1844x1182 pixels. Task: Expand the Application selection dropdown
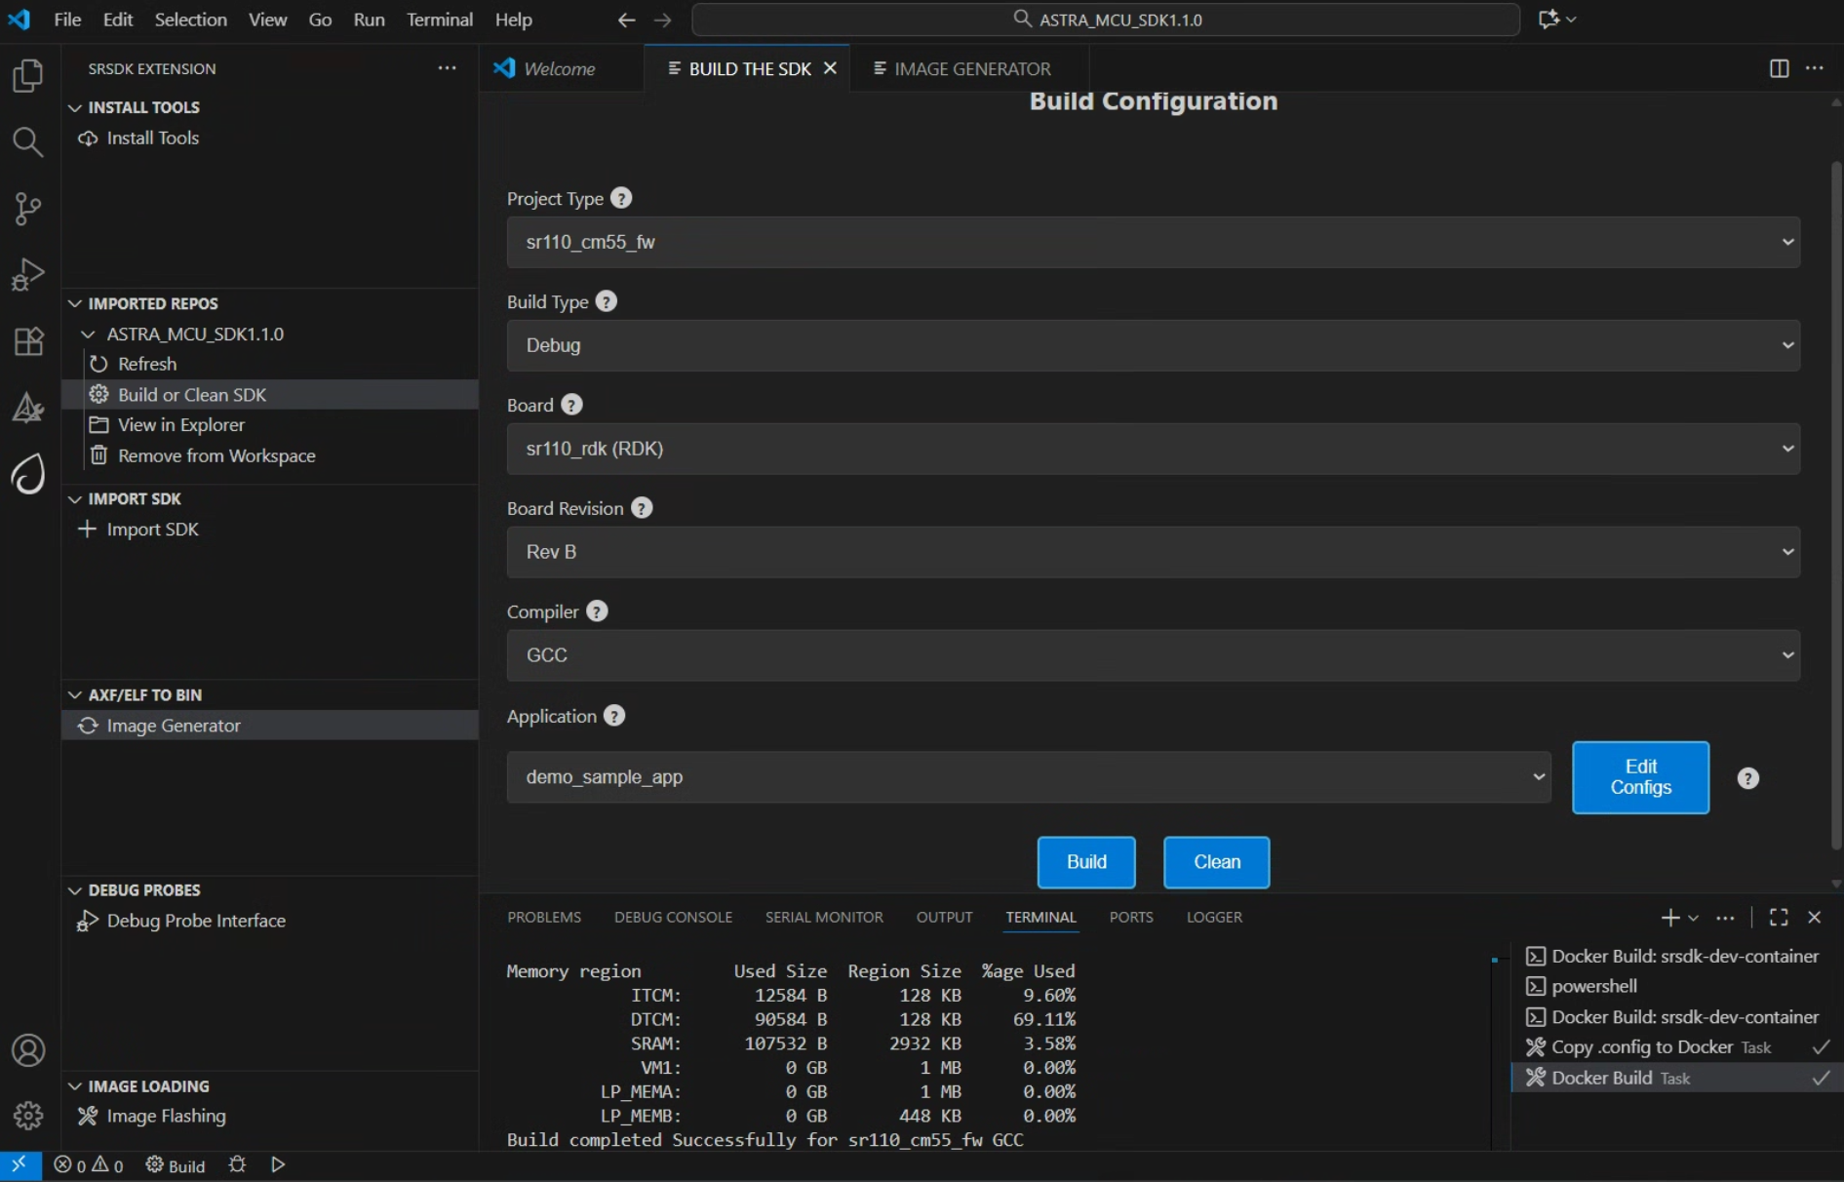pos(1028,777)
